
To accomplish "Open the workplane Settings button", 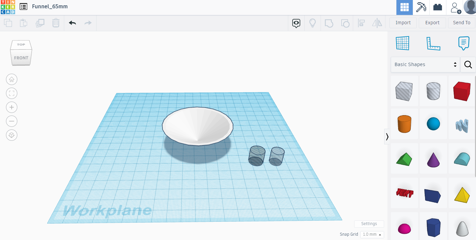I will coord(369,224).
